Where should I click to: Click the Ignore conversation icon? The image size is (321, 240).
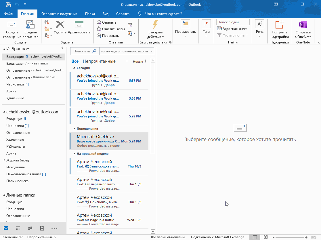coord(47,22)
